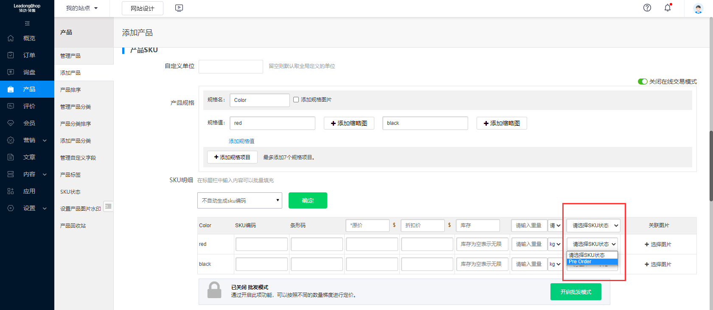
Task: Collapse the left sidebar menu icon
Action: tap(27, 23)
